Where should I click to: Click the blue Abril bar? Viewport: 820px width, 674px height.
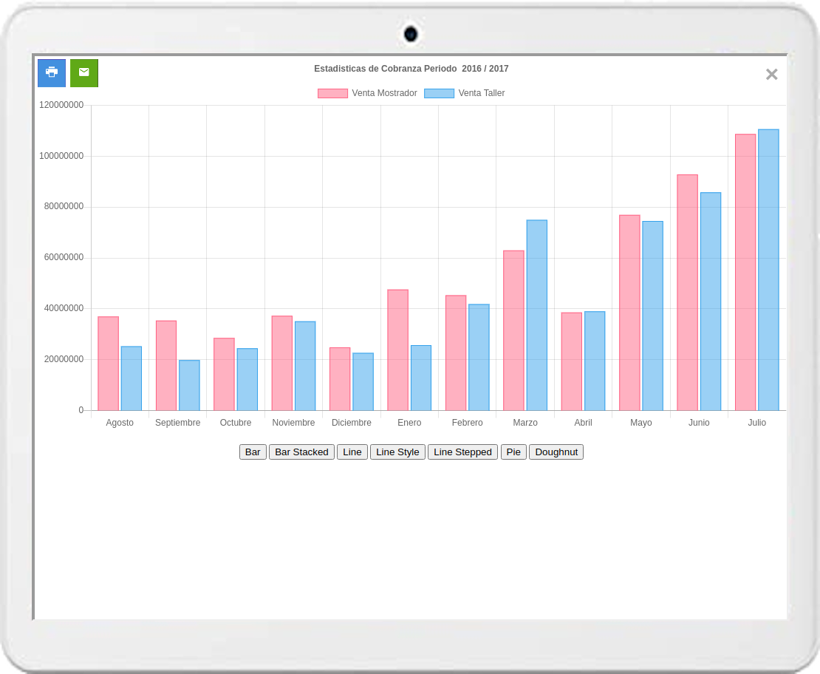[595, 361]
